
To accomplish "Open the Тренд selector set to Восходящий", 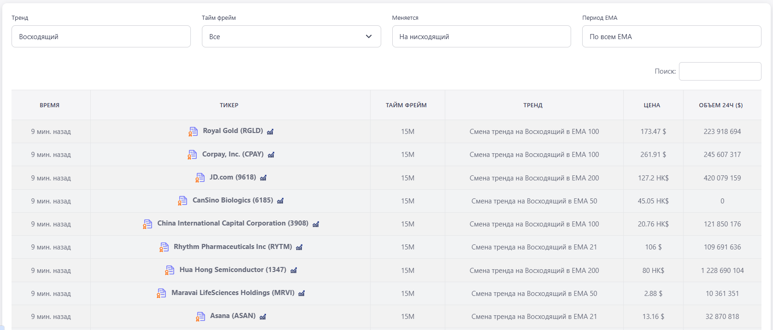I will tap(101, 36).
